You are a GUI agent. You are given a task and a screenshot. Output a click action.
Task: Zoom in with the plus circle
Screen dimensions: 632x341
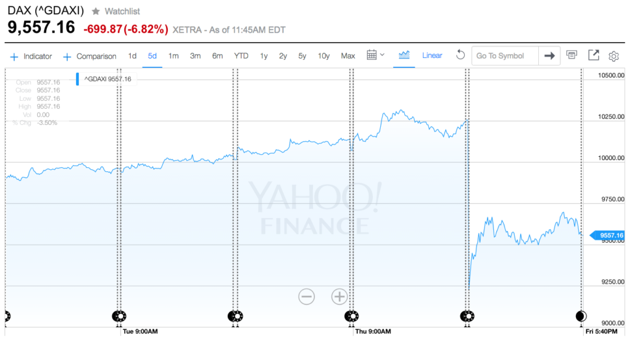coord(339,297)
